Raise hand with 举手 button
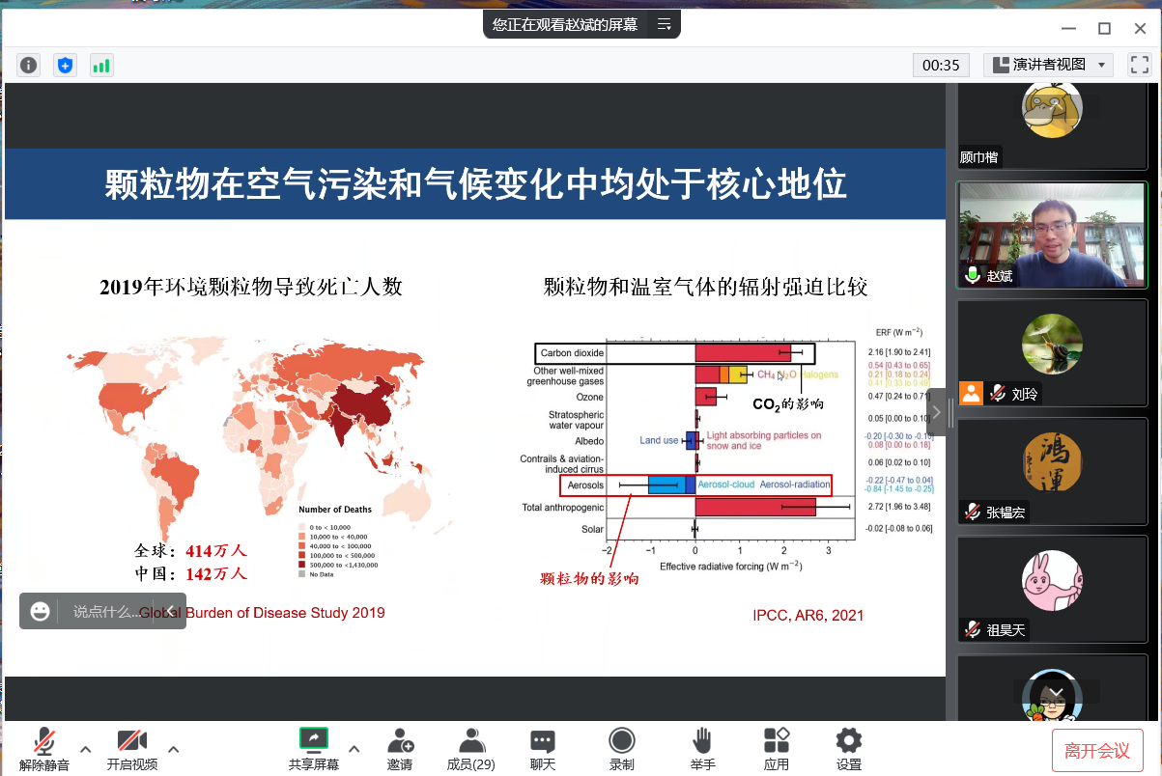This screenshot has height=776, width=1162. [x=702, y=749]
